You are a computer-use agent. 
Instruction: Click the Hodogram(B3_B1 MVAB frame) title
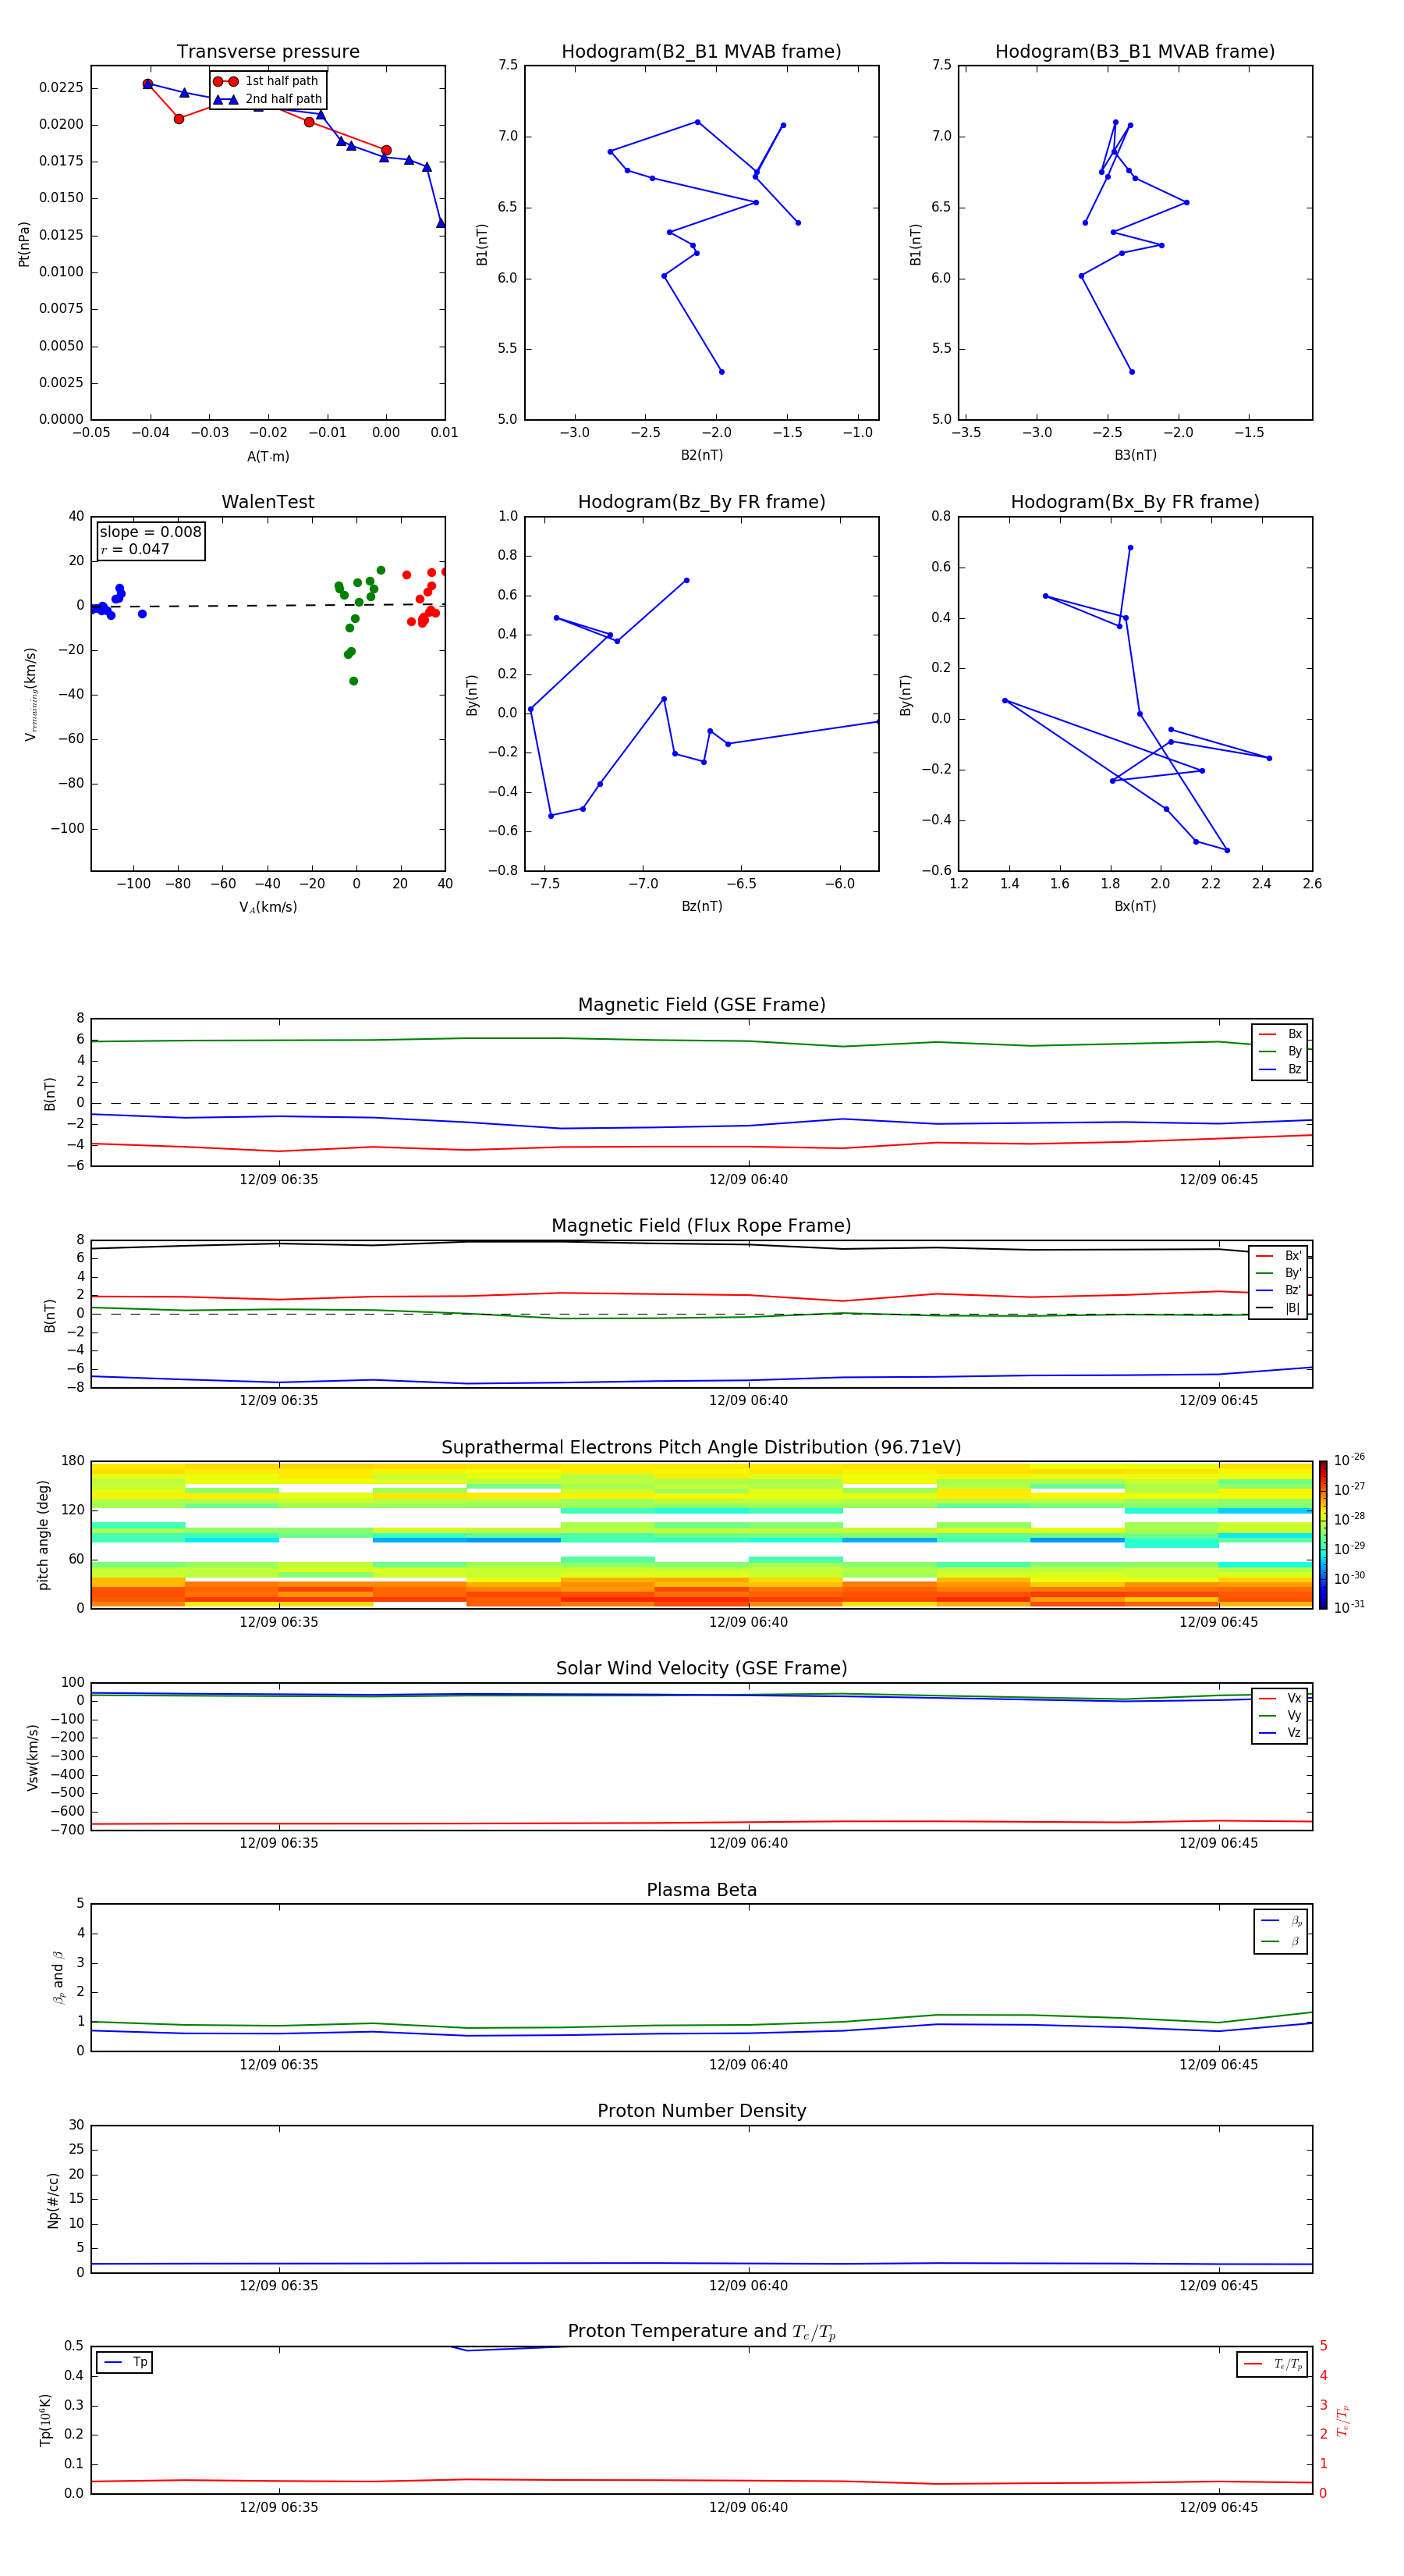pyautogui.click(x=1135, y=52)
